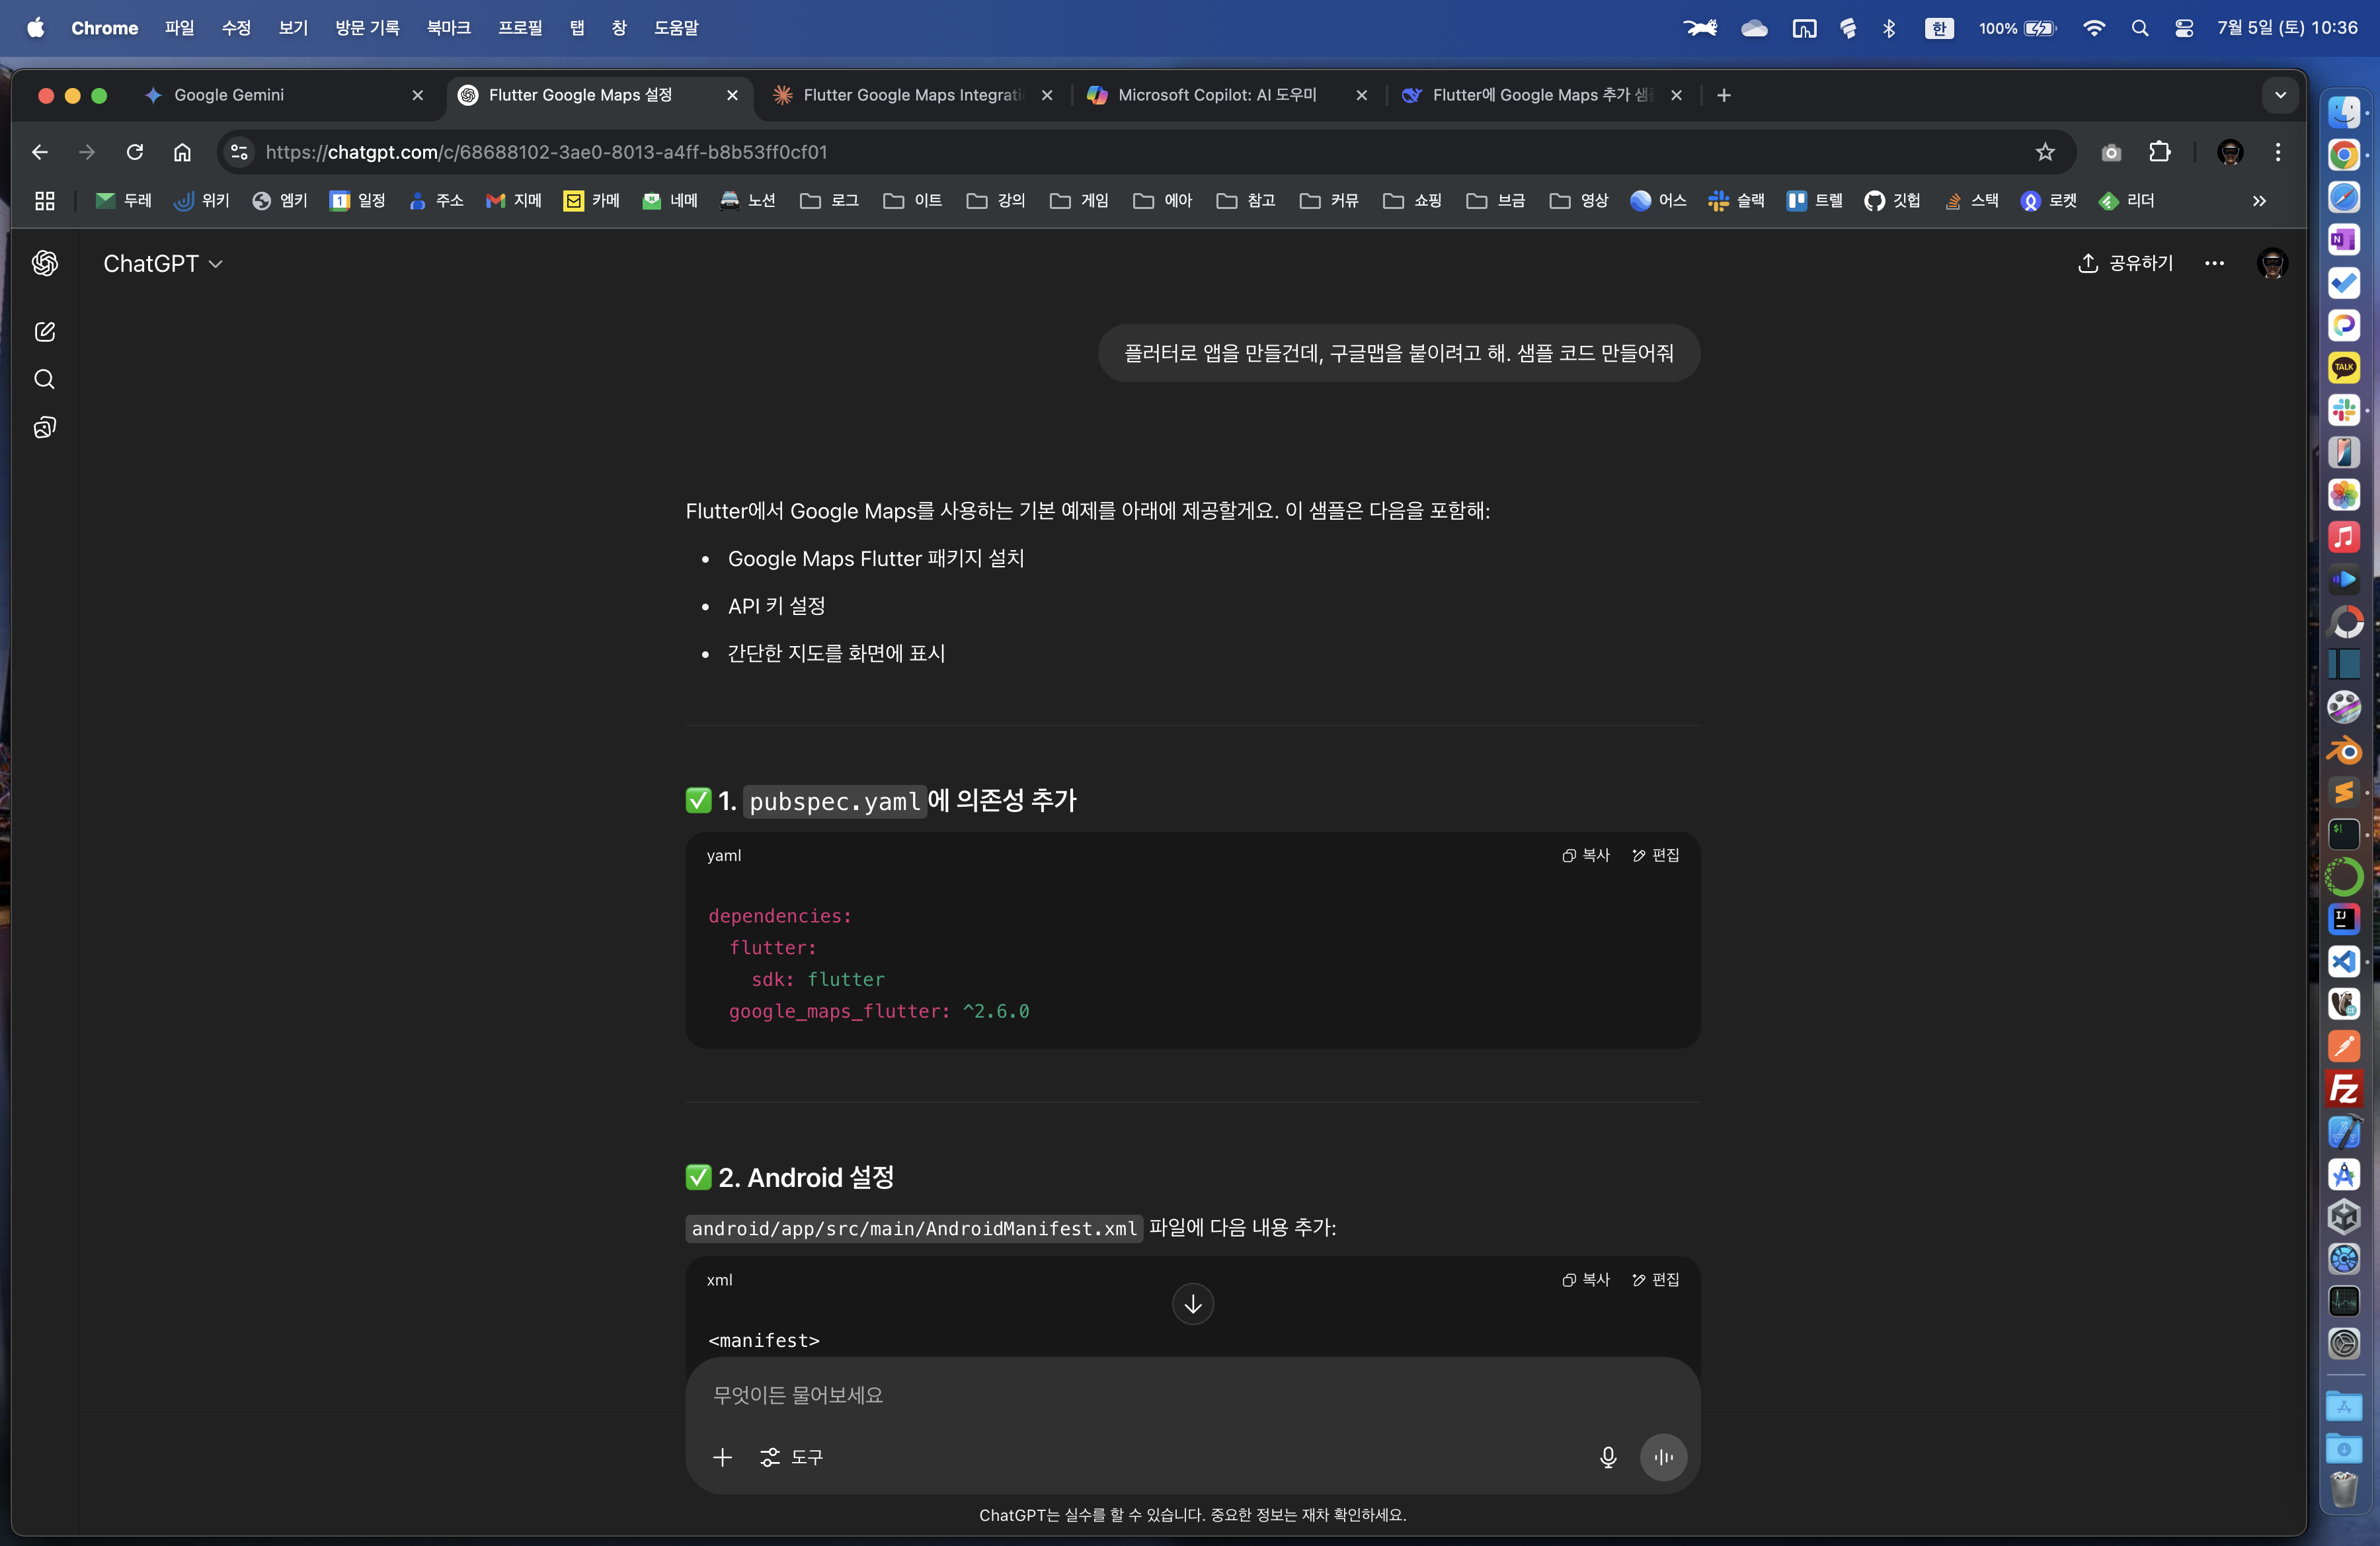This screenshot has width=2380, height=1546.
Task: Start voice mode with the waveform button
Action: pos(1663,1457)
